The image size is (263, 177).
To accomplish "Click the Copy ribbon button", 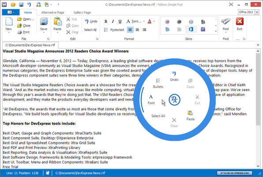I will [72, 26].
